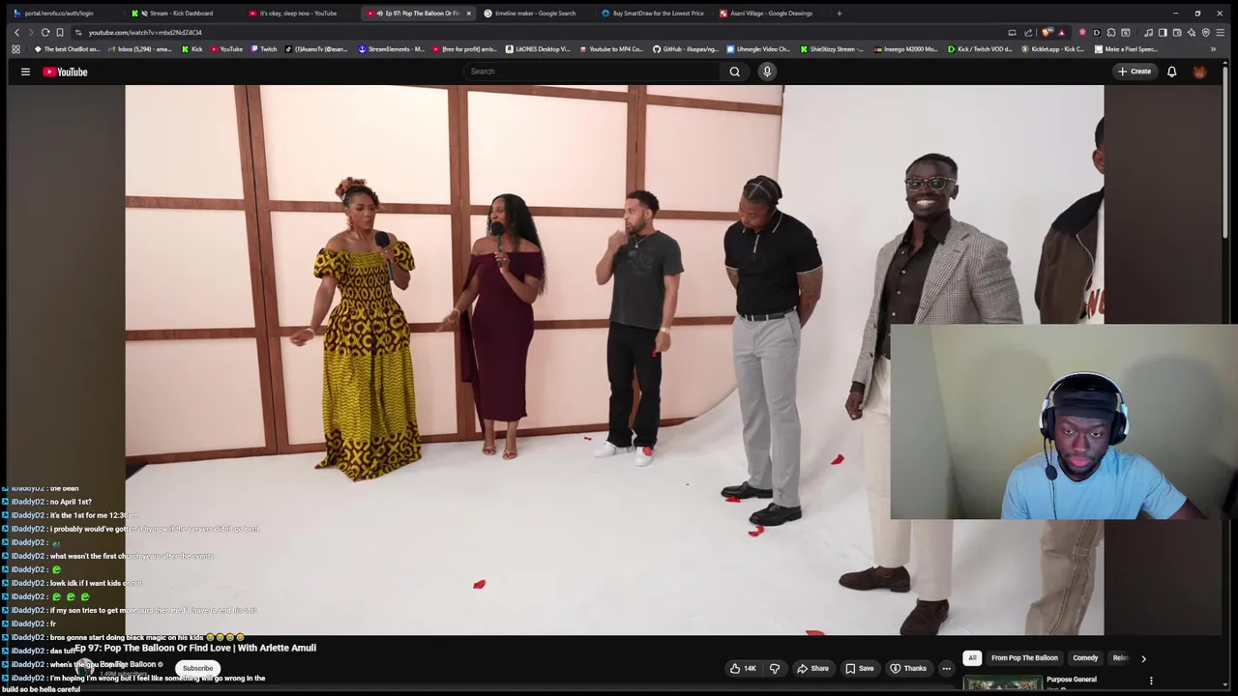The width and height of the screenshot is (1238, 696).
Task: Open The best ChatBot bookmark
Action: click(67, 48)
